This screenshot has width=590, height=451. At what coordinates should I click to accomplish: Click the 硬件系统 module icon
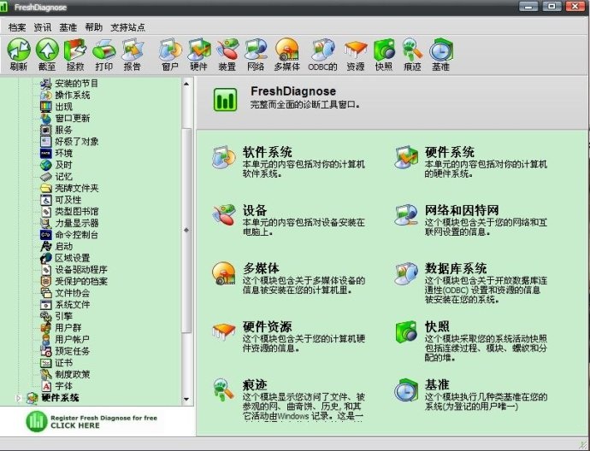click(406, 157)
